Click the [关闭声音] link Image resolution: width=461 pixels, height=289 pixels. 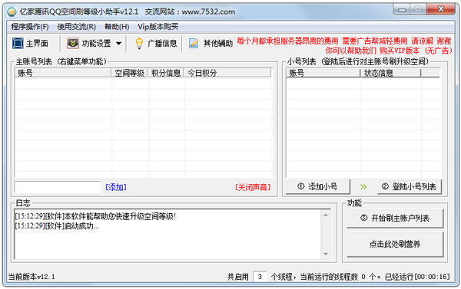(253, 187)
